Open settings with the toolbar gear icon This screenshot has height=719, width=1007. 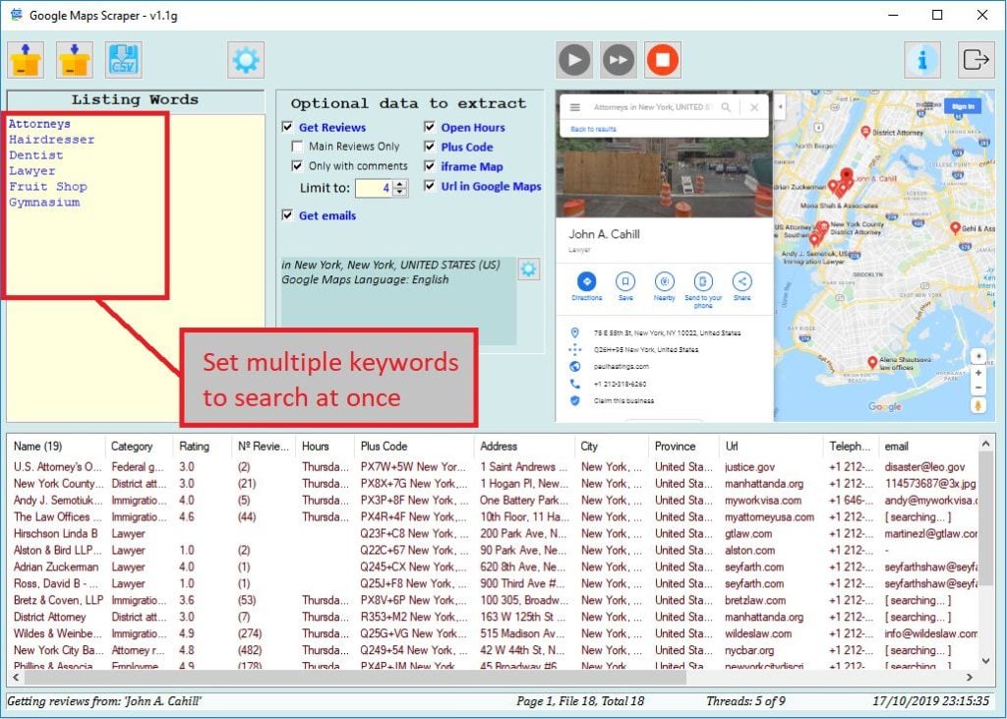(245, 60)
